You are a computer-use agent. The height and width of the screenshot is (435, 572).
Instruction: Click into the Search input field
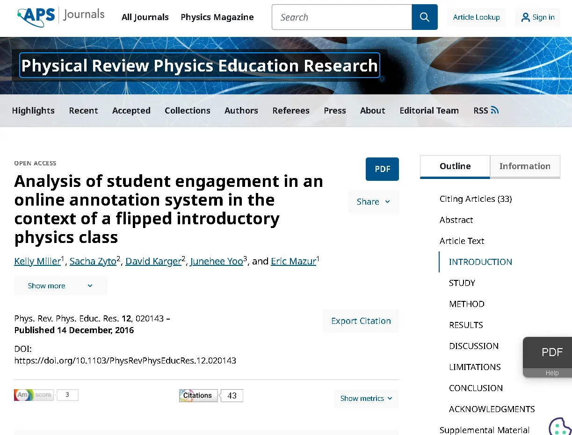click(341, 17)
